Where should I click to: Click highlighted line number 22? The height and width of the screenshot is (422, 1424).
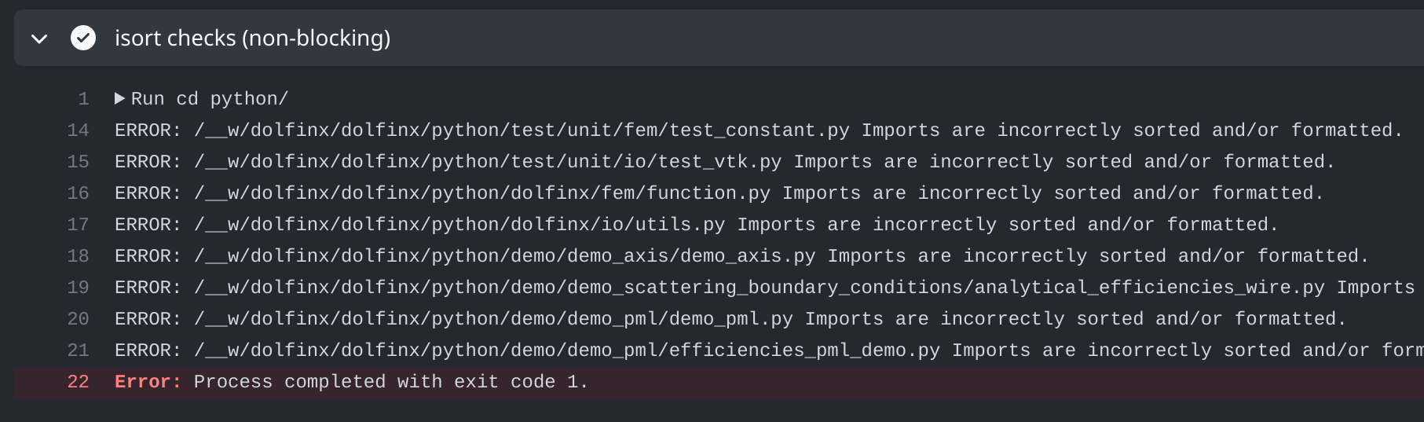pos(78,382)
